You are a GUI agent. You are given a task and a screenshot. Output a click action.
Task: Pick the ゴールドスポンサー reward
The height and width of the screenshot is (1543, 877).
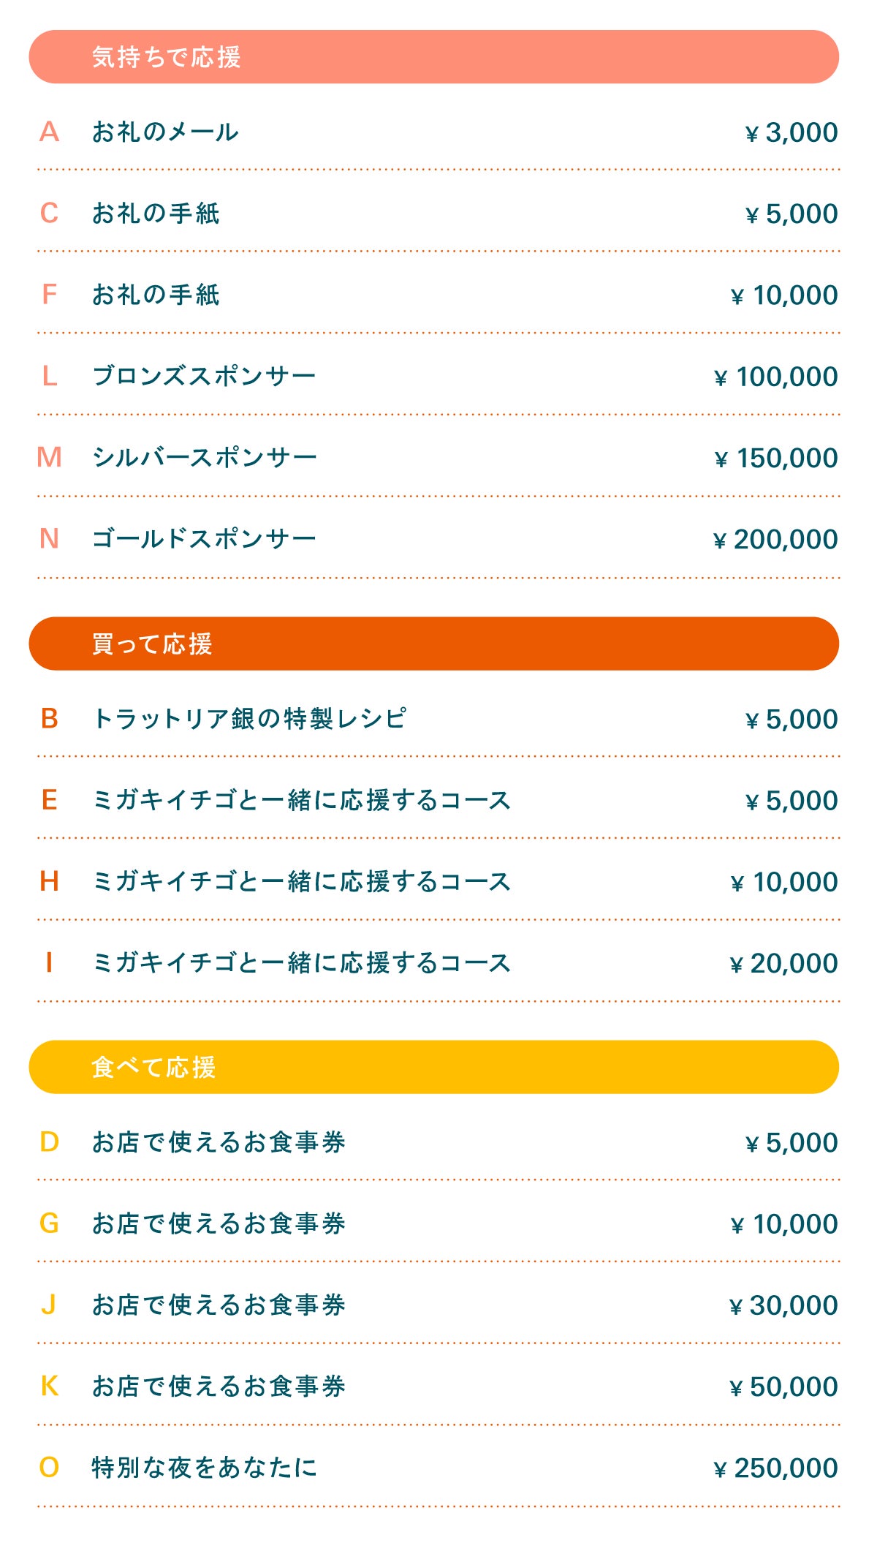204,539
